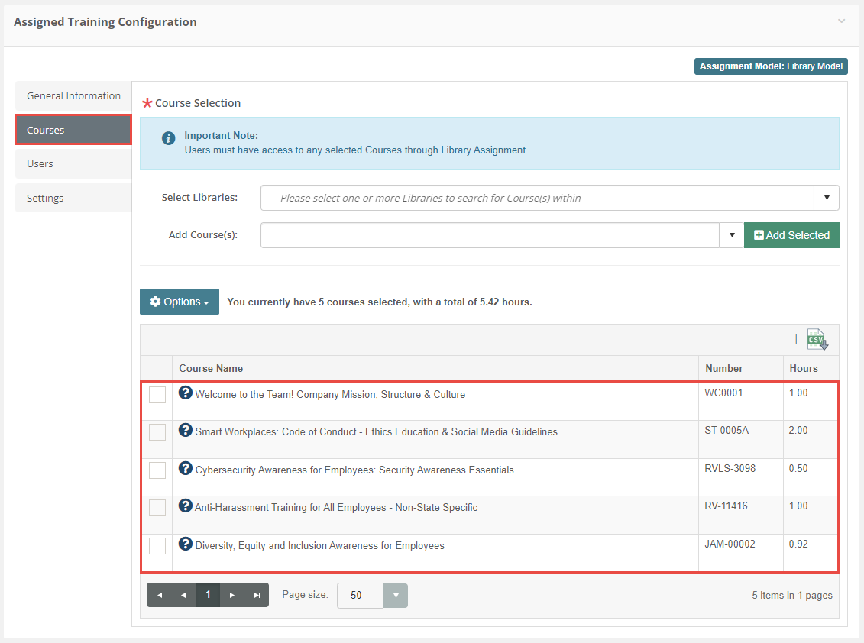864x643 pixels.
Task: Click Anti-Harassment Training for All Employees name
Action: pos(336,508)
